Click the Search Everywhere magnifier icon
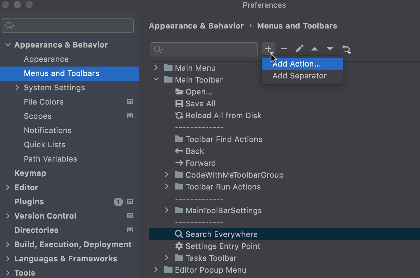The image size is (420, 278). tap(179, 234)
